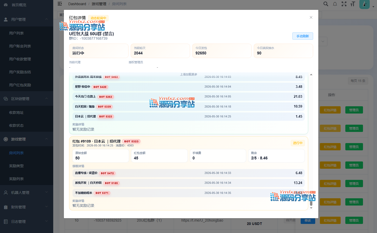377x233 pixels.
Task: Click the 剩余 value 2/5 · 8.46
Action: point(259,158)
